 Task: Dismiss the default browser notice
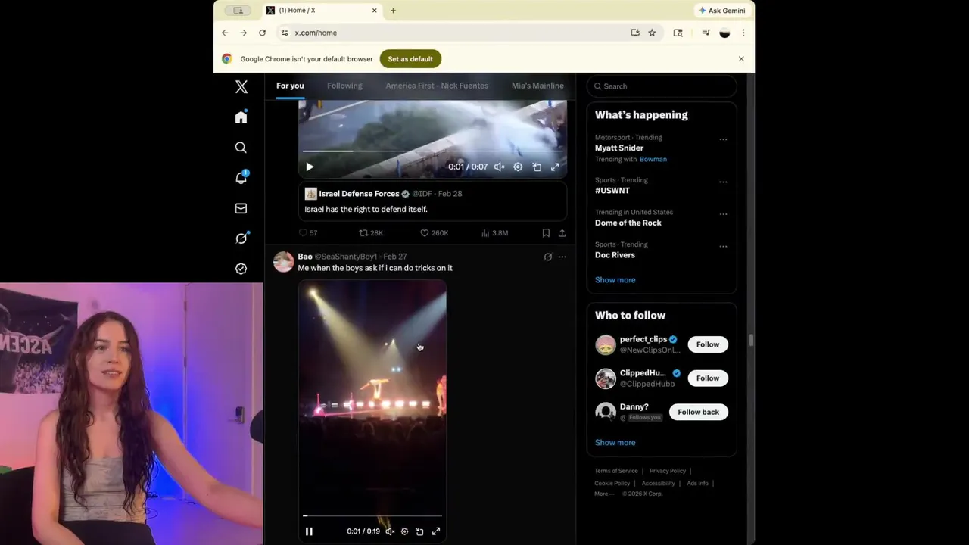[x=741, y=59]
